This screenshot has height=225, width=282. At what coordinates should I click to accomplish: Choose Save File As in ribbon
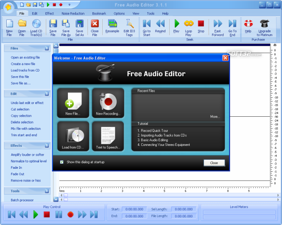click(x=66, y=28)
